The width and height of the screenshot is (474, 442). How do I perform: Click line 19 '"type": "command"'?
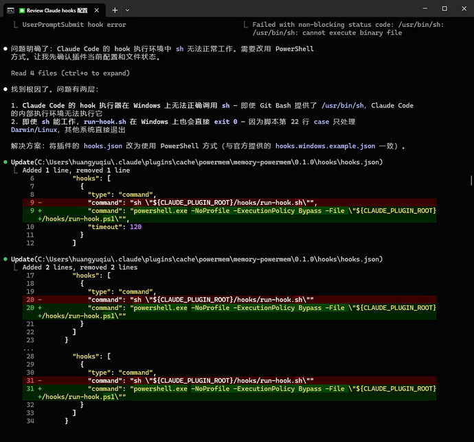(x=122, y=291)
